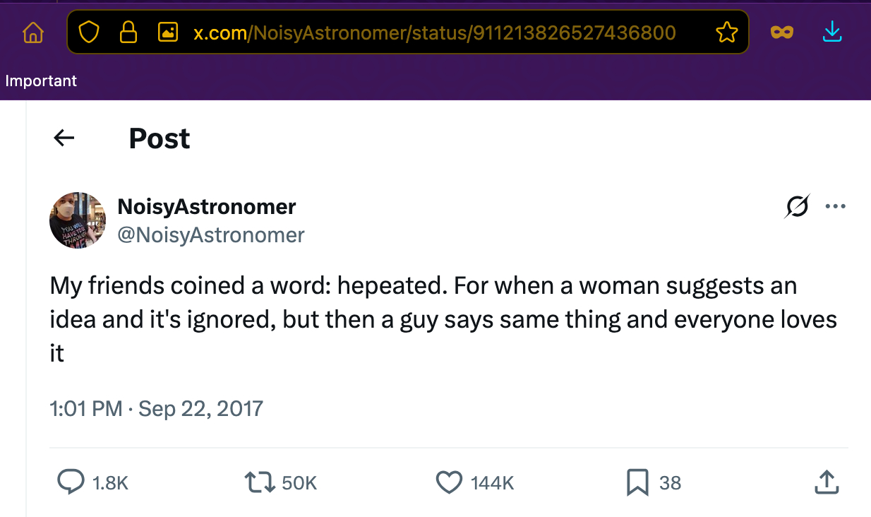
Task: Open the Important bookmarks folder
Action: tap(41, 81)
